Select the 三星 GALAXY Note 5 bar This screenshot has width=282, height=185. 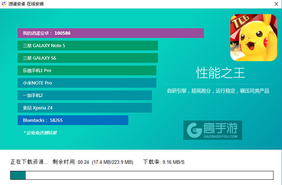coord(87,46)
